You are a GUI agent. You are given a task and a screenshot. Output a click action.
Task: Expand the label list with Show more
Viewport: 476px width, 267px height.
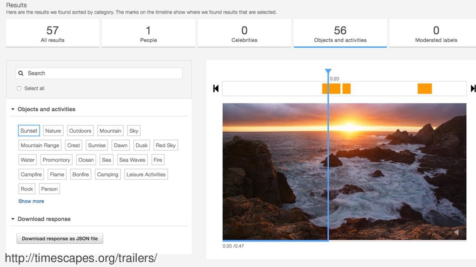(x=31, y=201)
